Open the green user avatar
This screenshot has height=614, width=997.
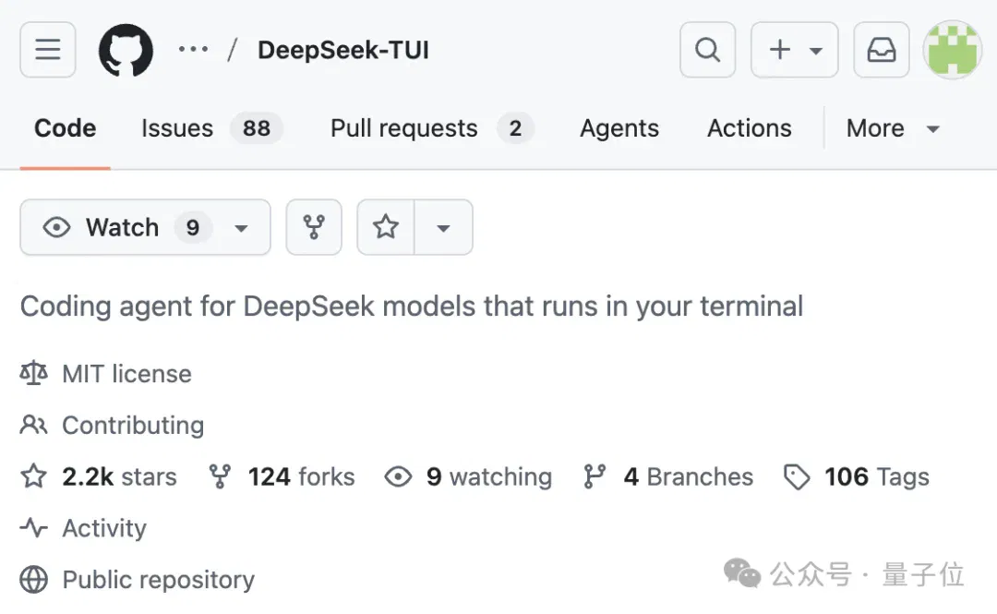coord(953,50)
